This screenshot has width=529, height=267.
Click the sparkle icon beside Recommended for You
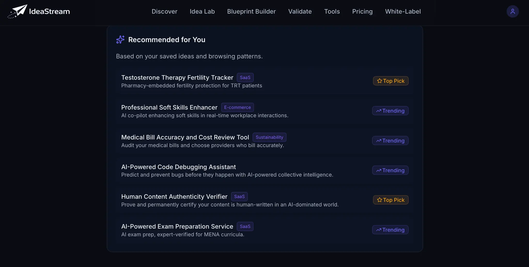(120, 40)
